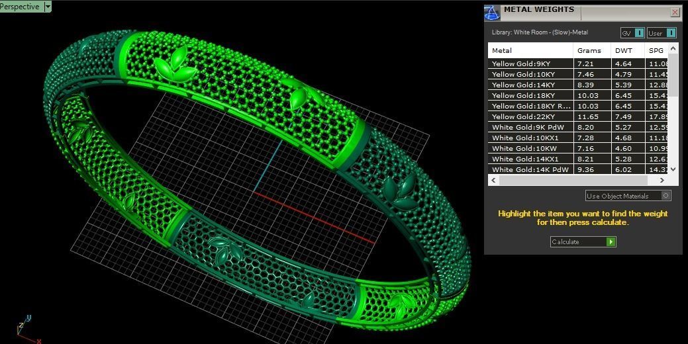Click the Calculate button
The width and height of the screenshot is (688, 344).
click(583, 241)
